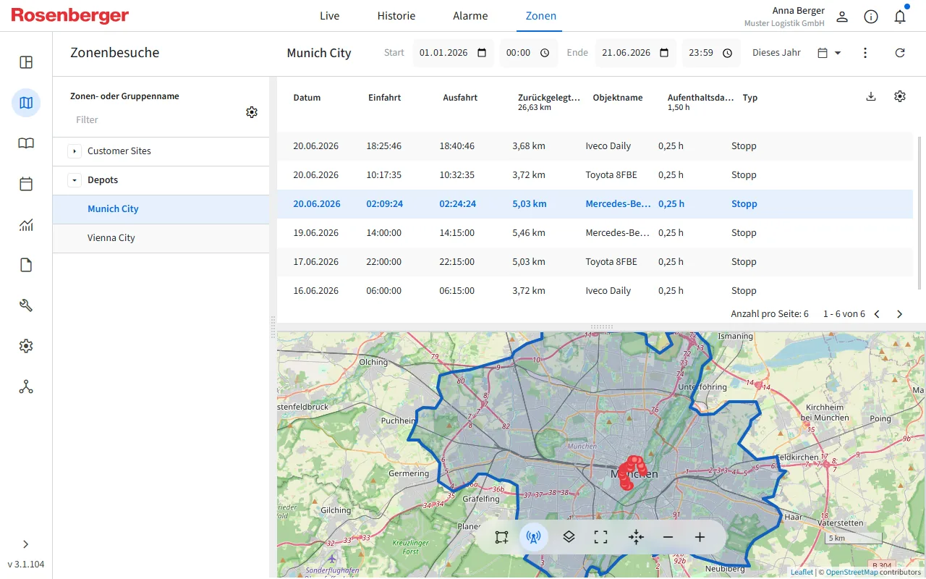The height and width of the screenshot is (579, 926).
Task: Click the refresh icon
Action: point(900,53)
